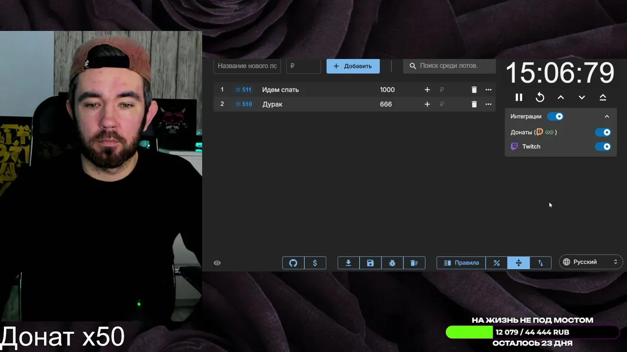Click the save floppy icon
The width and height of the screenshot is (627, 352).
[x=370, y=263]
